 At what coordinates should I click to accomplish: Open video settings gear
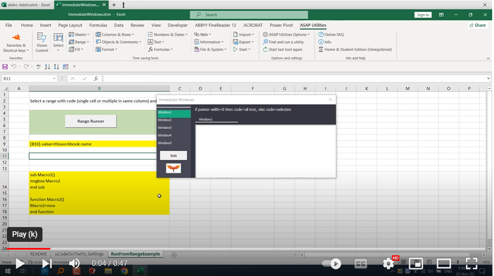point(388,264)
